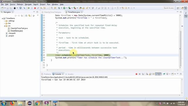Click the volume icon in system tray
The height and width of the screenshot is (106, 188).
click(174, 103)
